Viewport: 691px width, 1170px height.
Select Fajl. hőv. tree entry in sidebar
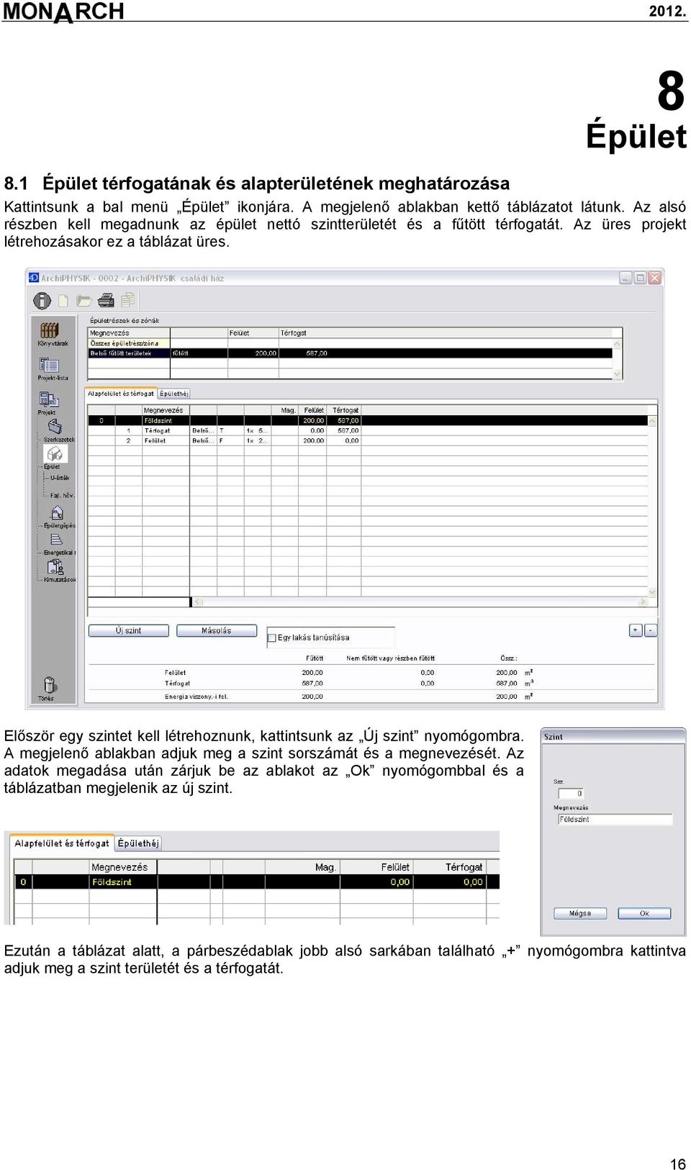[62, 495]
